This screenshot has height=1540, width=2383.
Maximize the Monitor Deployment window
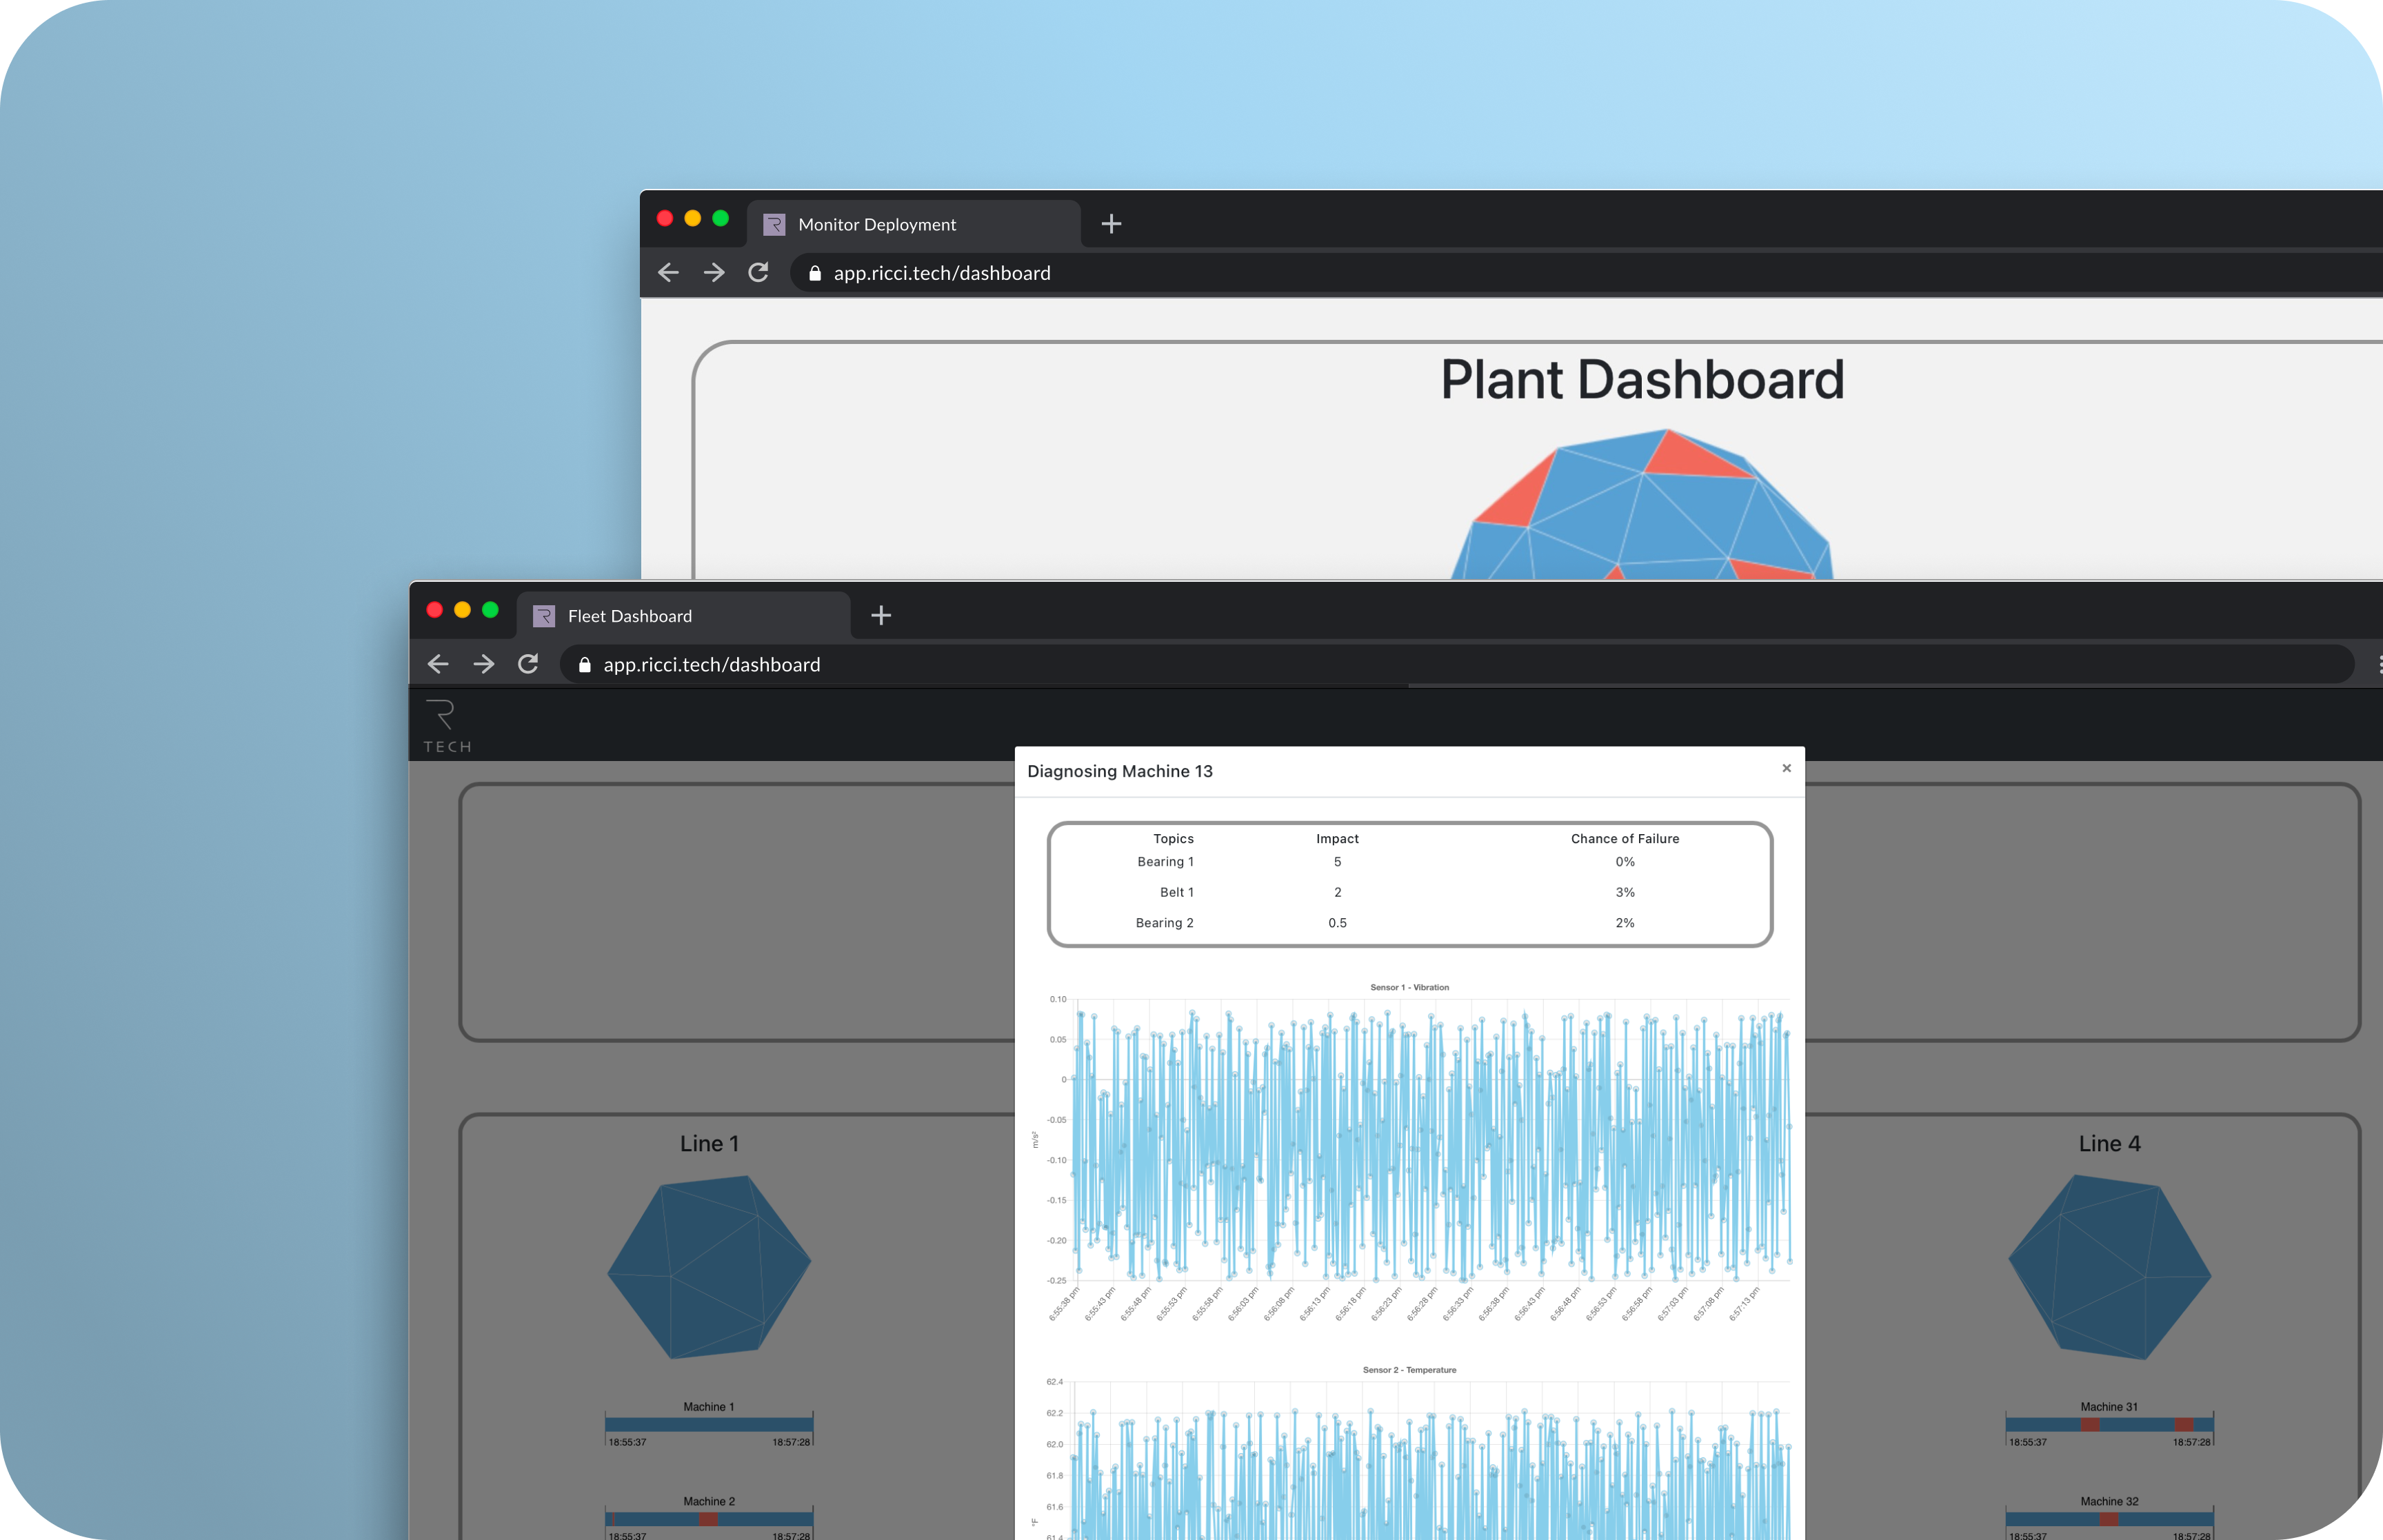(x=721, y=218)
